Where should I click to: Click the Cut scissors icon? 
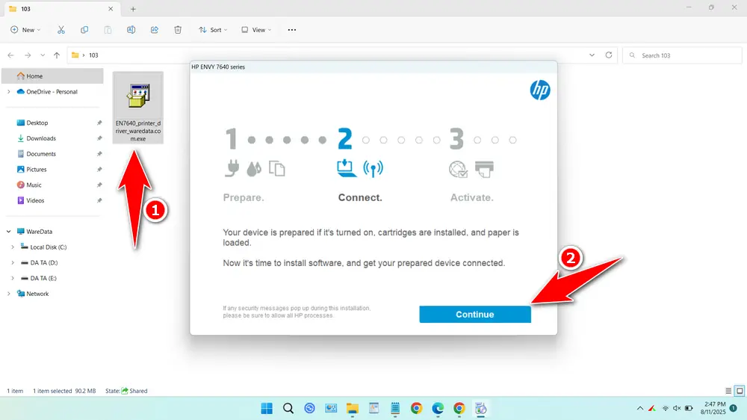click(61, 30)
